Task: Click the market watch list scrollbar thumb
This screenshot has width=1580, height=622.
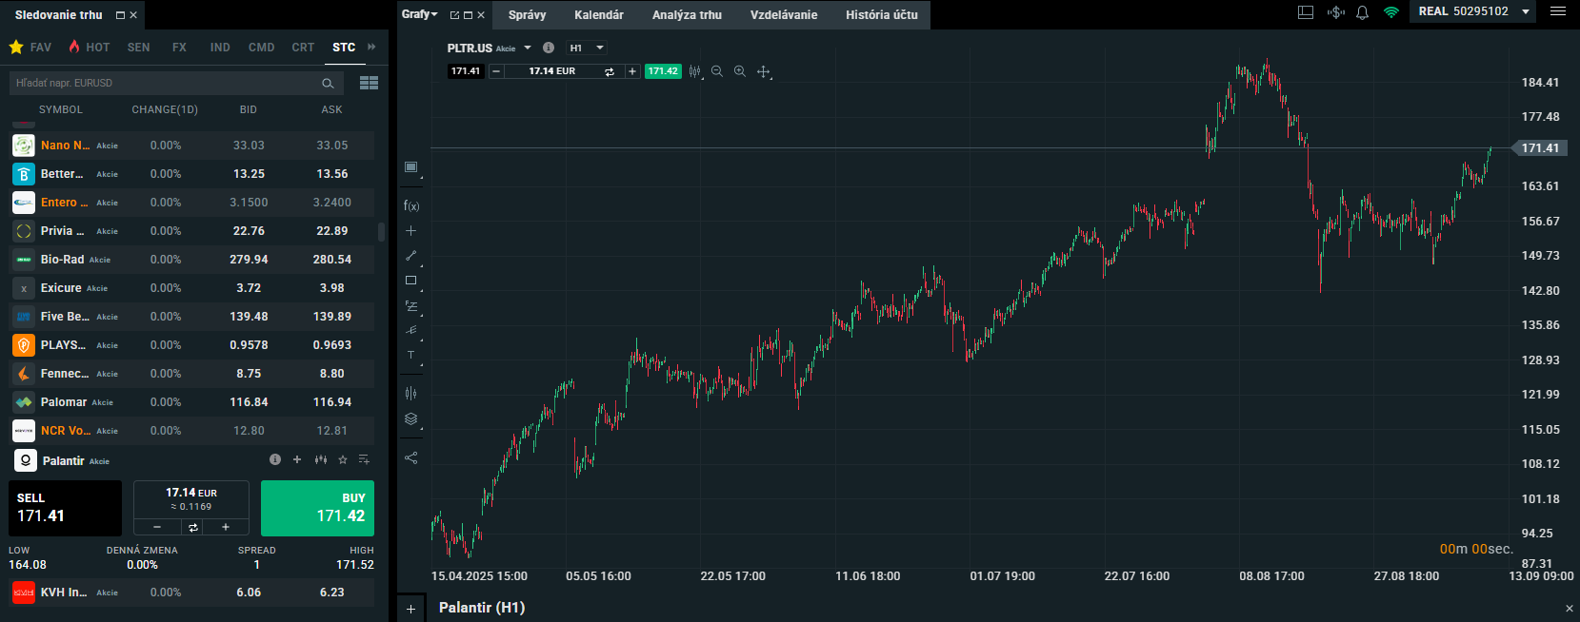Action: click(x=381, y=232)
